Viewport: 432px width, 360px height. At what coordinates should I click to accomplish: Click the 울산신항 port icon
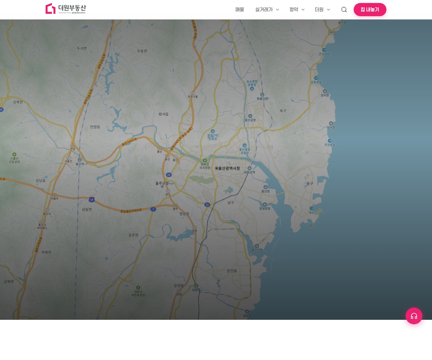pyautogui.click(x=257, y=246)
